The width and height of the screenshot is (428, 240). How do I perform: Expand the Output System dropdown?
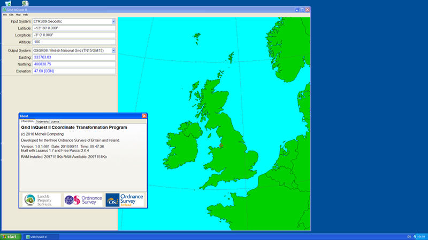[113, 51]
